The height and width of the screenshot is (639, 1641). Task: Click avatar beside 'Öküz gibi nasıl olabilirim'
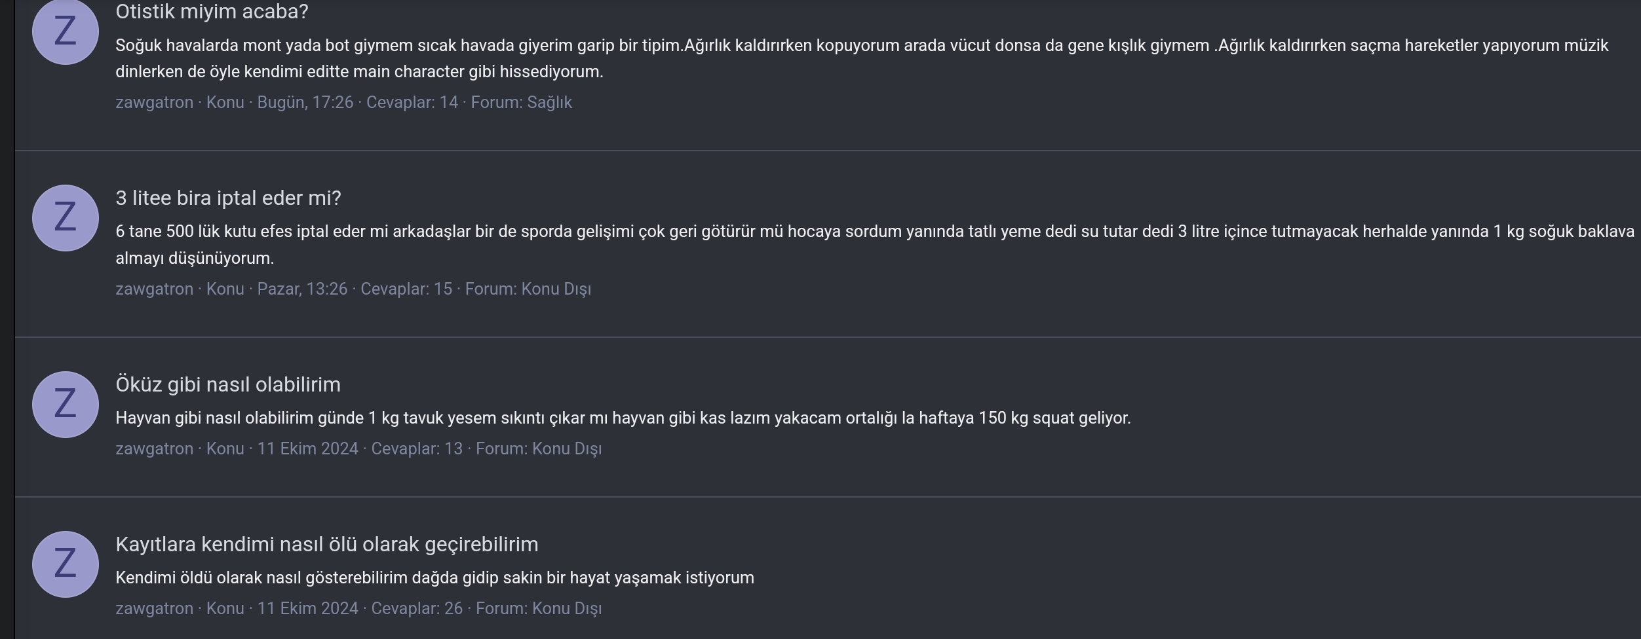tap(65, 404)
